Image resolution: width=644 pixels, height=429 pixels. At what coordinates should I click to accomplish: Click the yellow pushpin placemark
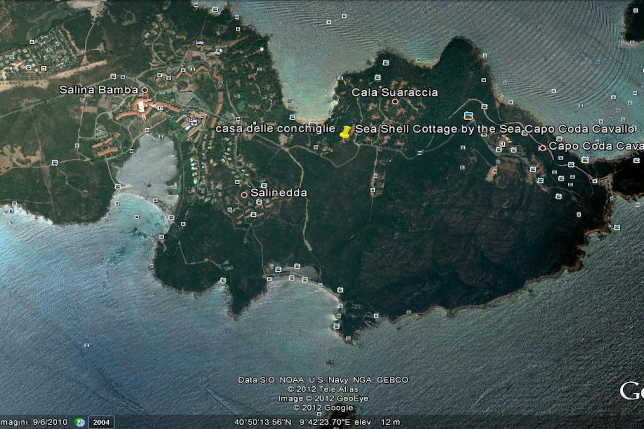click(x=346, y=132)
